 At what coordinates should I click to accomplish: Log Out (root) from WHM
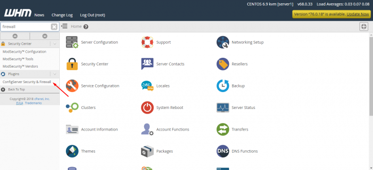click(x=92, y=15)
